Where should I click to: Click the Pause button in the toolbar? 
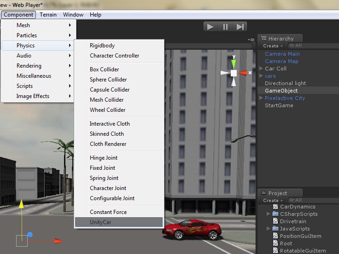pos(225,27)
